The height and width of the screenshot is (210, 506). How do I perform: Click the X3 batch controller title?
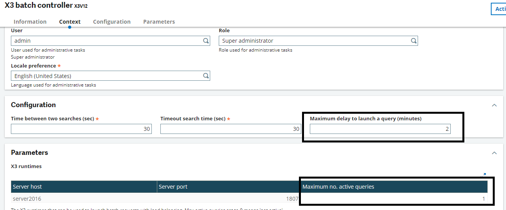point(39,5)
